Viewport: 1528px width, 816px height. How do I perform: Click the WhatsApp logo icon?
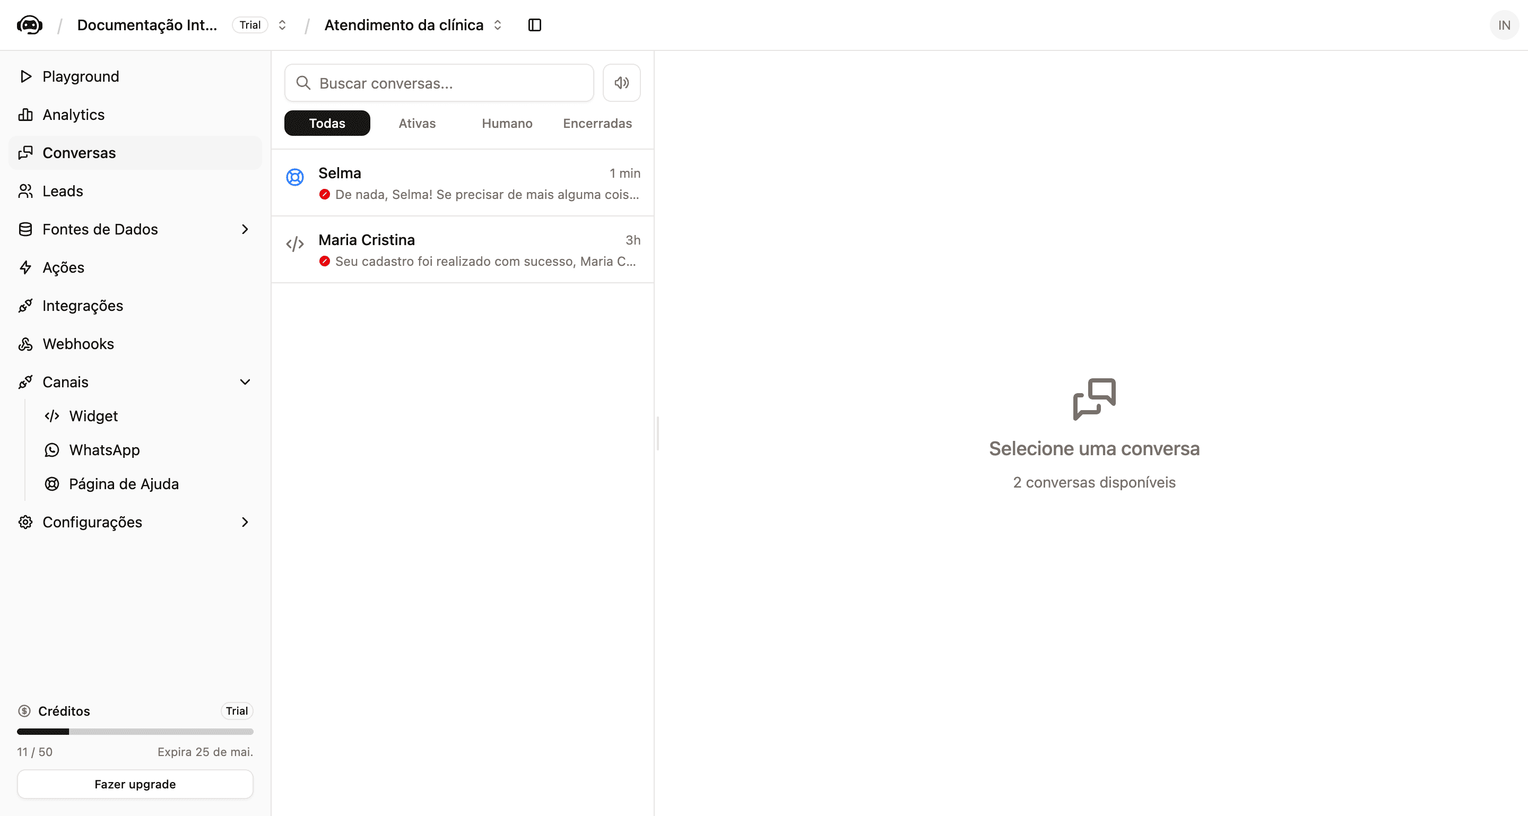tap(52, 450)
